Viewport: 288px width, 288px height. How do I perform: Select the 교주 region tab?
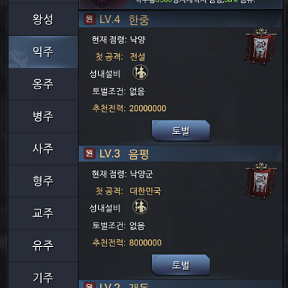[x=43, y=213]
